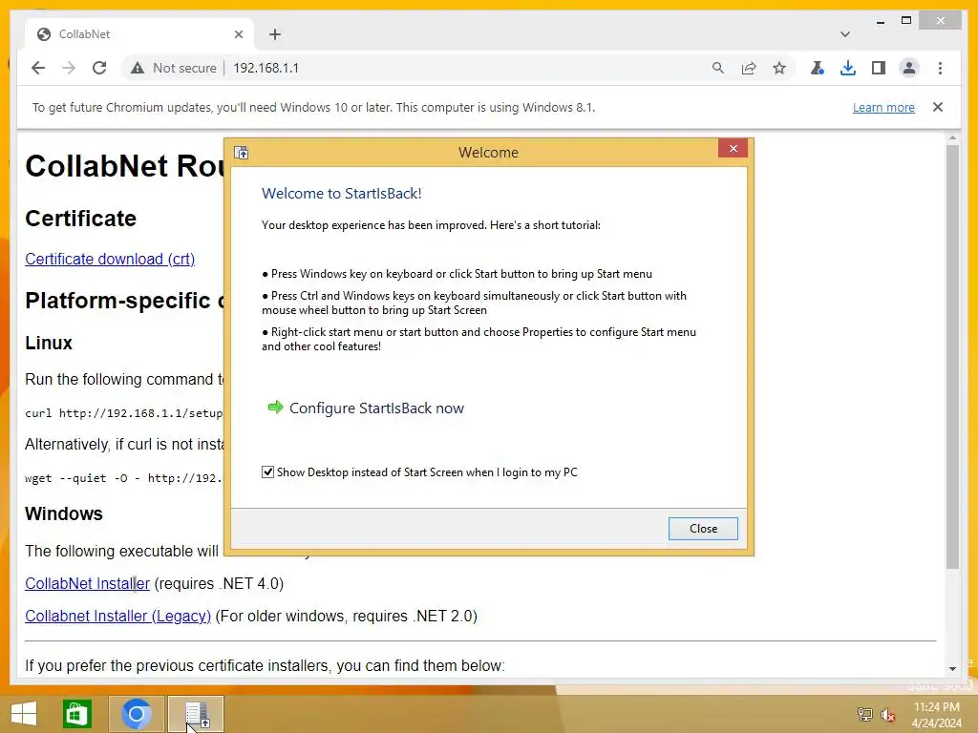Image resolution: width=978 pixels, height=733 pixels.
Task: Click the muted volume tray icon
Action: pos(888,715)
